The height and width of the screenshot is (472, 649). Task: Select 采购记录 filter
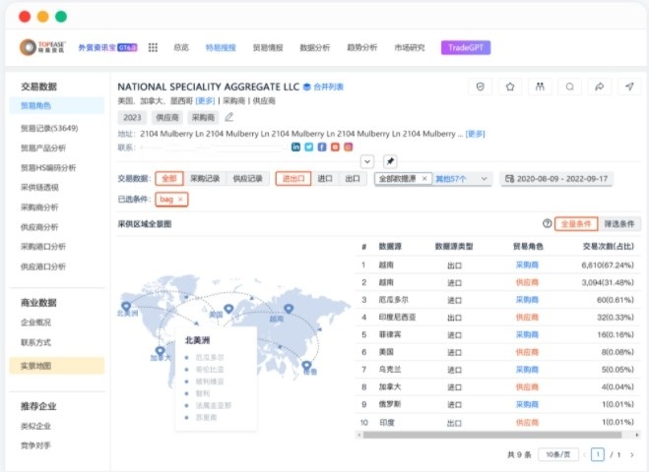tap(205, 179)
